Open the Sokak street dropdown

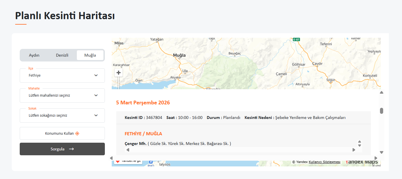coord(62,116)
